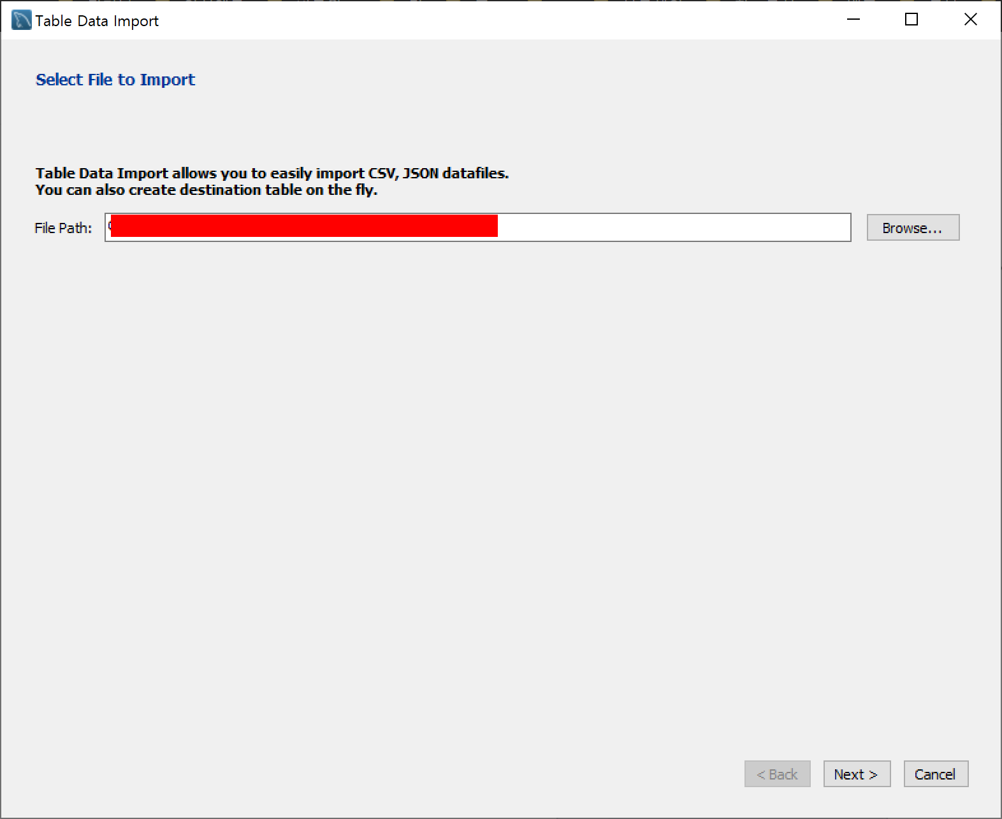The height and width of the screenshot is (819, 1002).
Task: Click the disabled Back button
Action: pos(777,774)
